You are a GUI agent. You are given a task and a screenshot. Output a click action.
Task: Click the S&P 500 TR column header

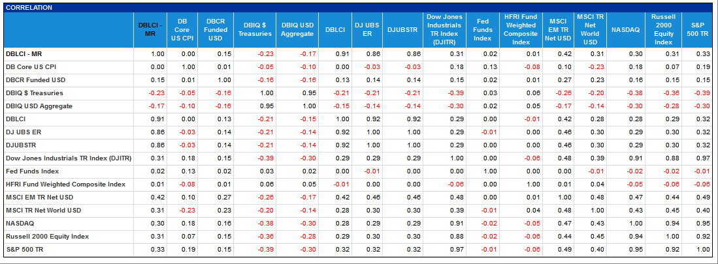698,30
